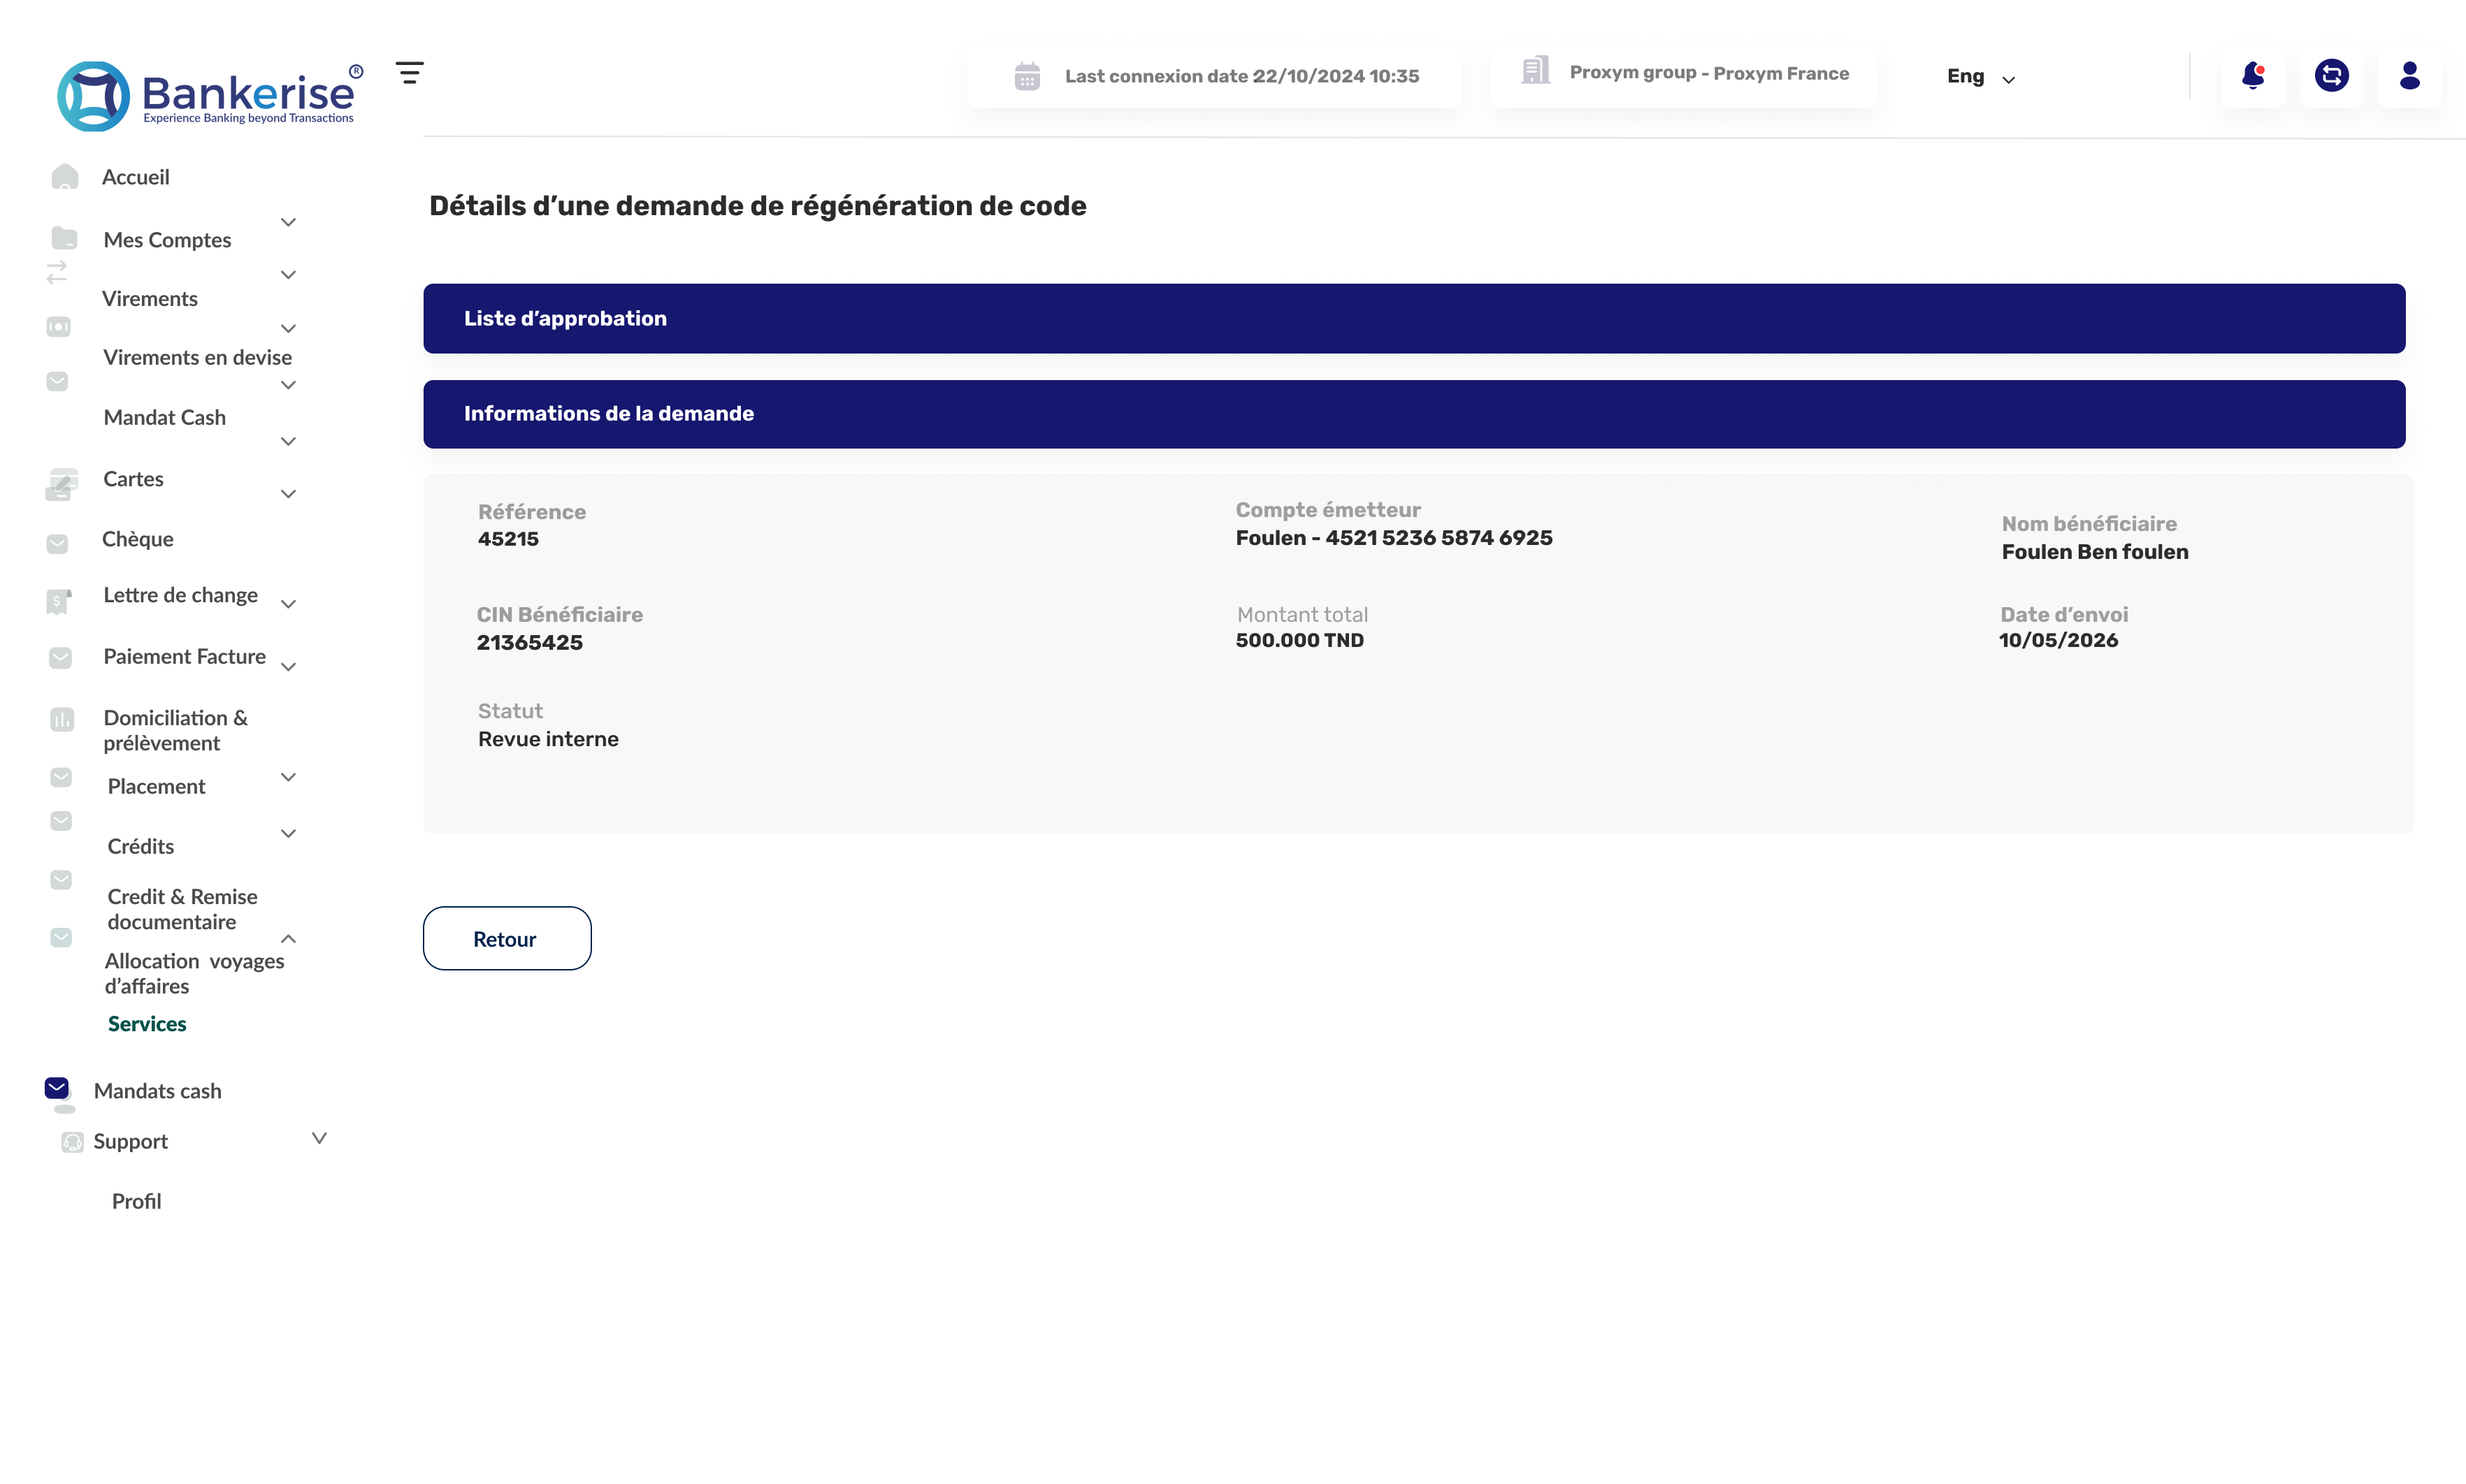Open Cartes menu item
Viewport: 2466px width, 1484px height.
(x=133, y=479)
